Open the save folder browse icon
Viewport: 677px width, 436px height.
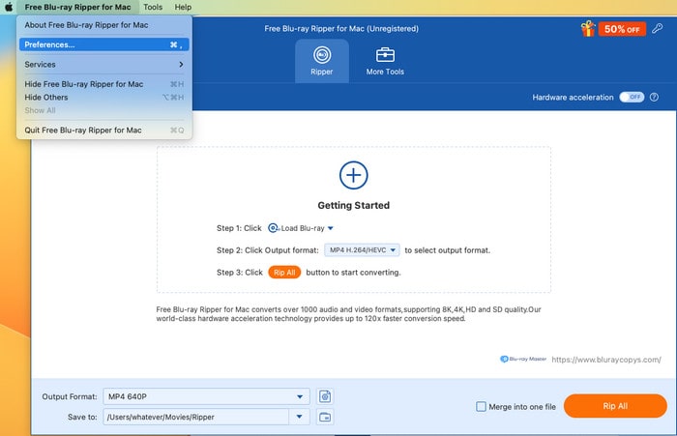tap(325, 417)
